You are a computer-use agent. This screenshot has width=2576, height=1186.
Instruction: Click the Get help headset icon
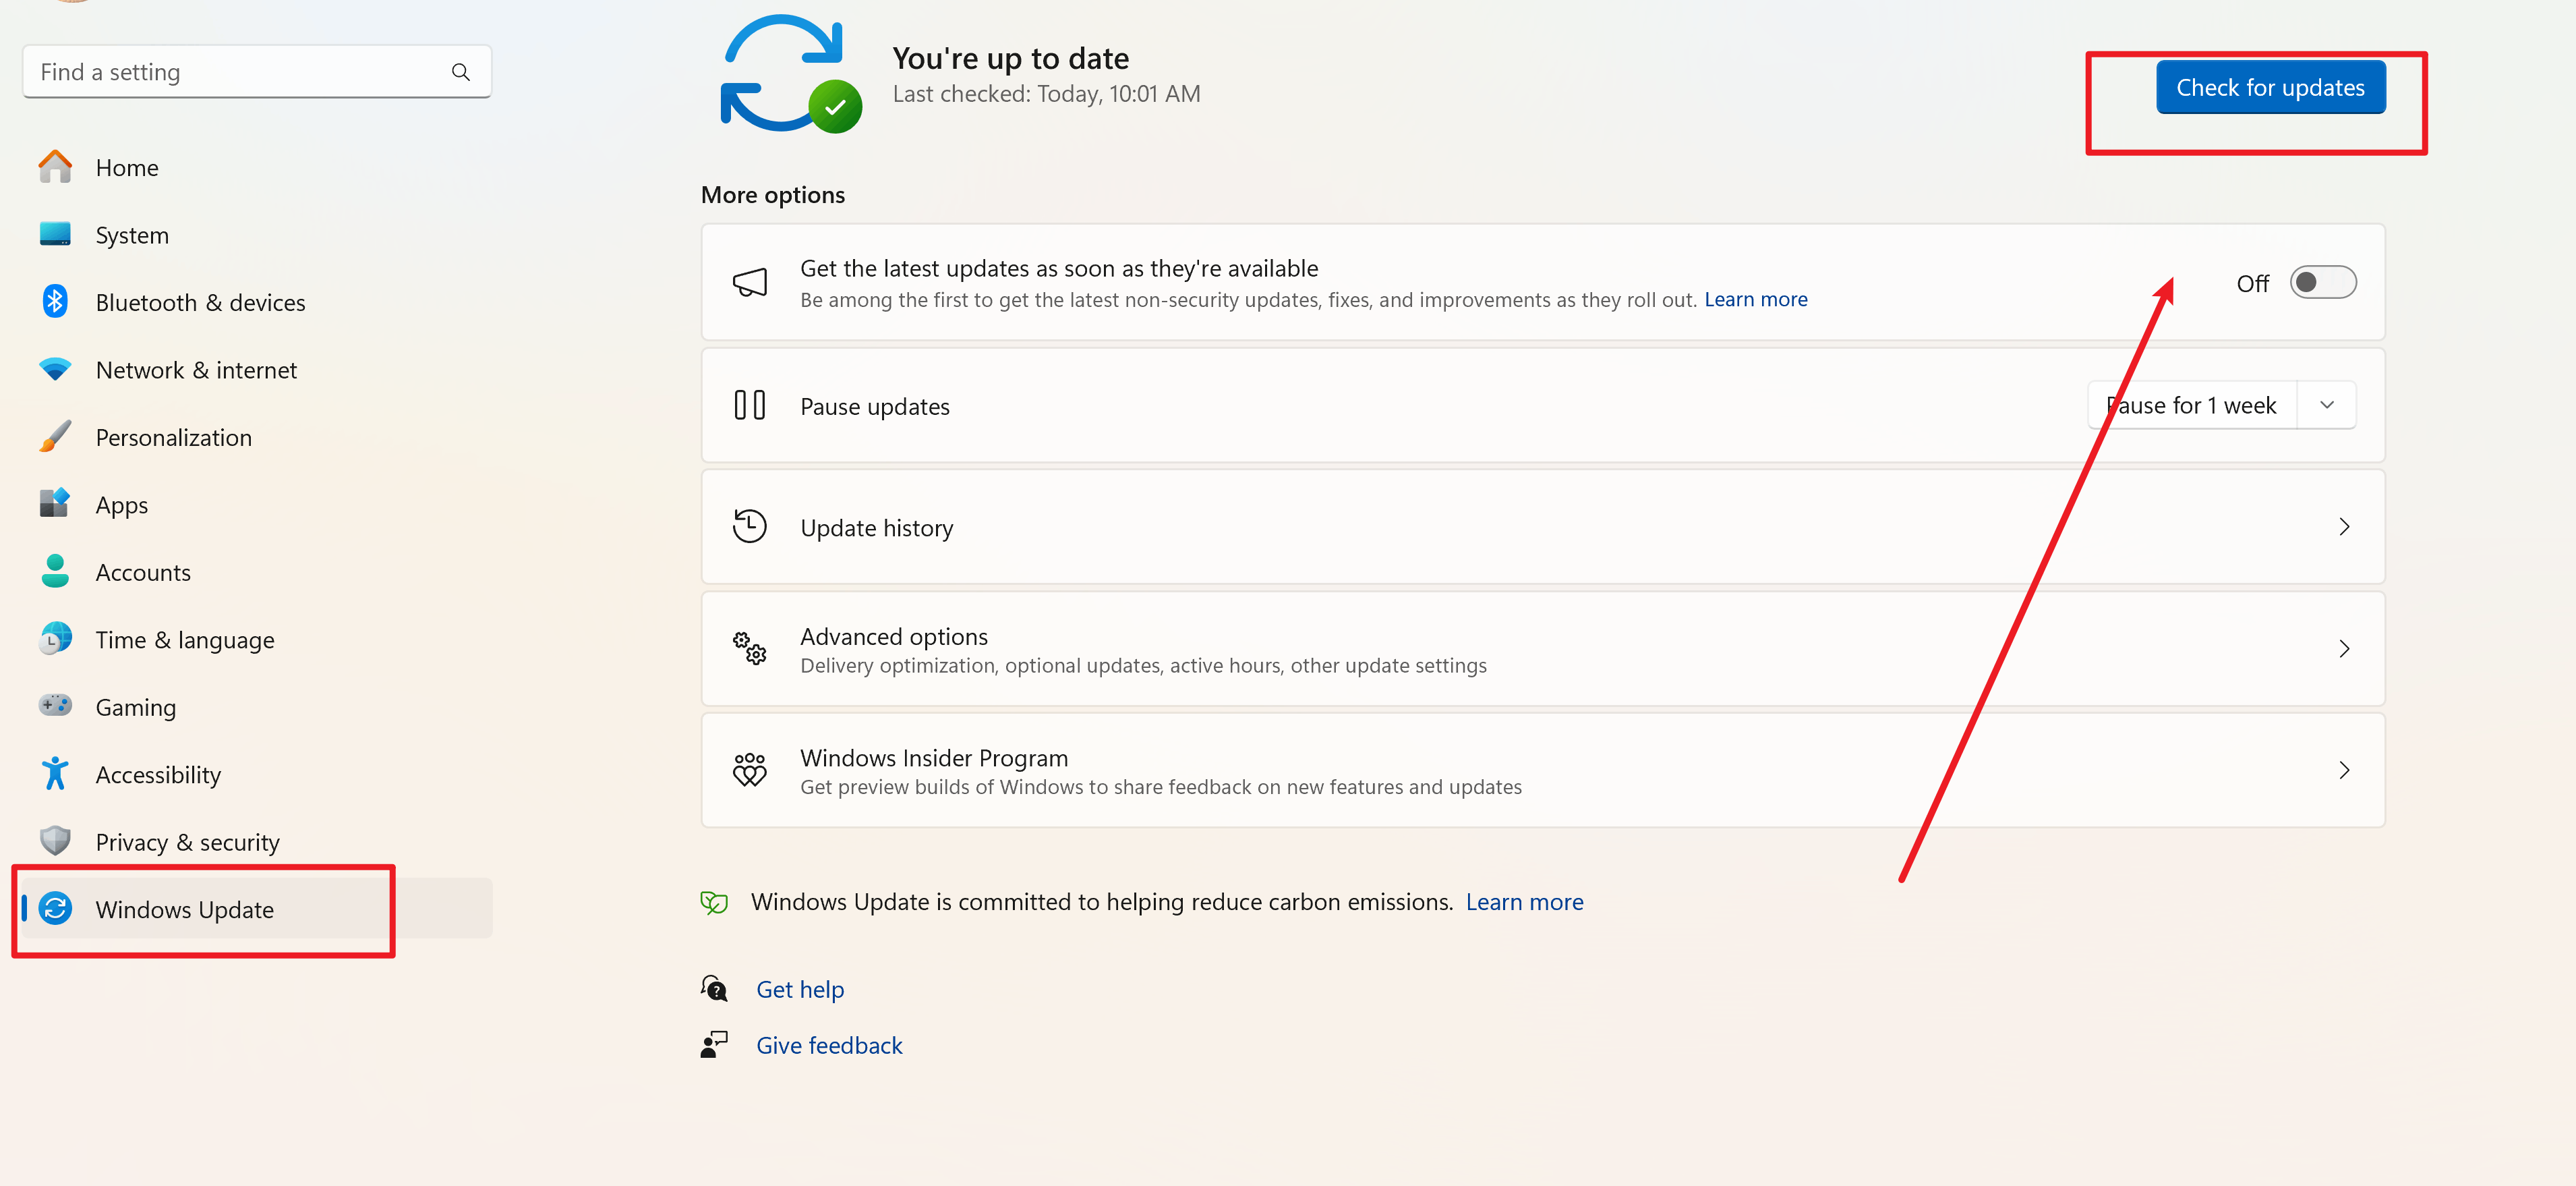coord(714,989)
